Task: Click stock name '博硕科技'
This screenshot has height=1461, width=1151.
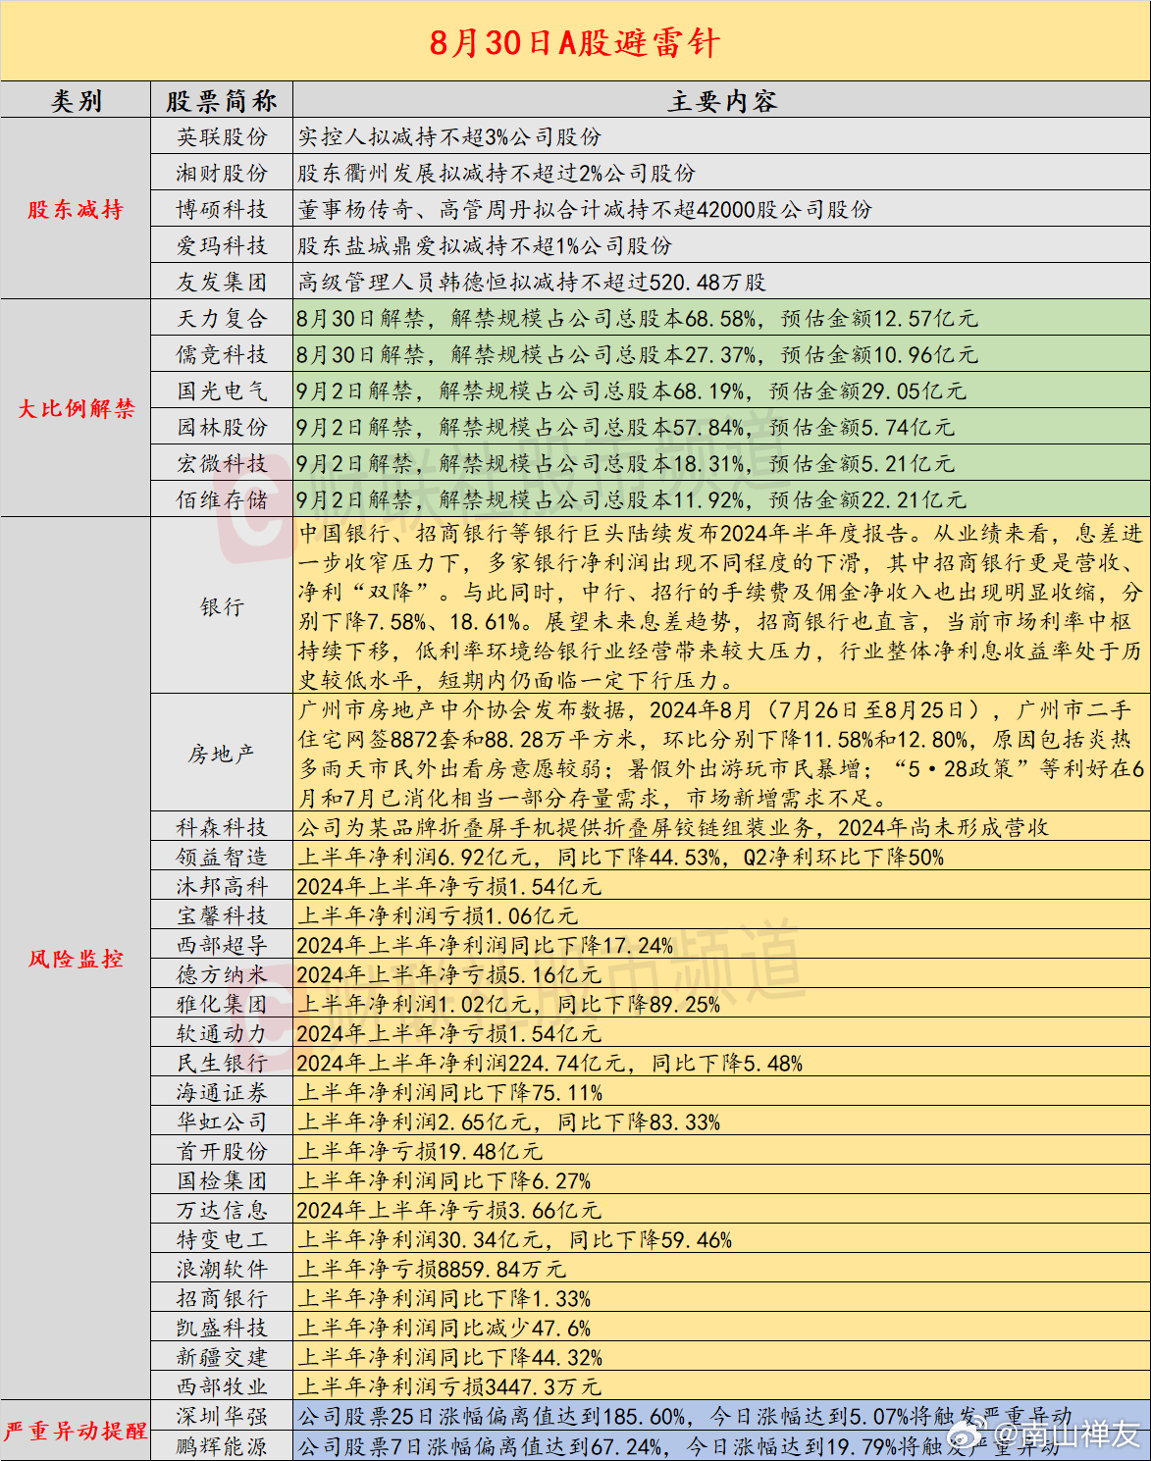Action: 222,210
